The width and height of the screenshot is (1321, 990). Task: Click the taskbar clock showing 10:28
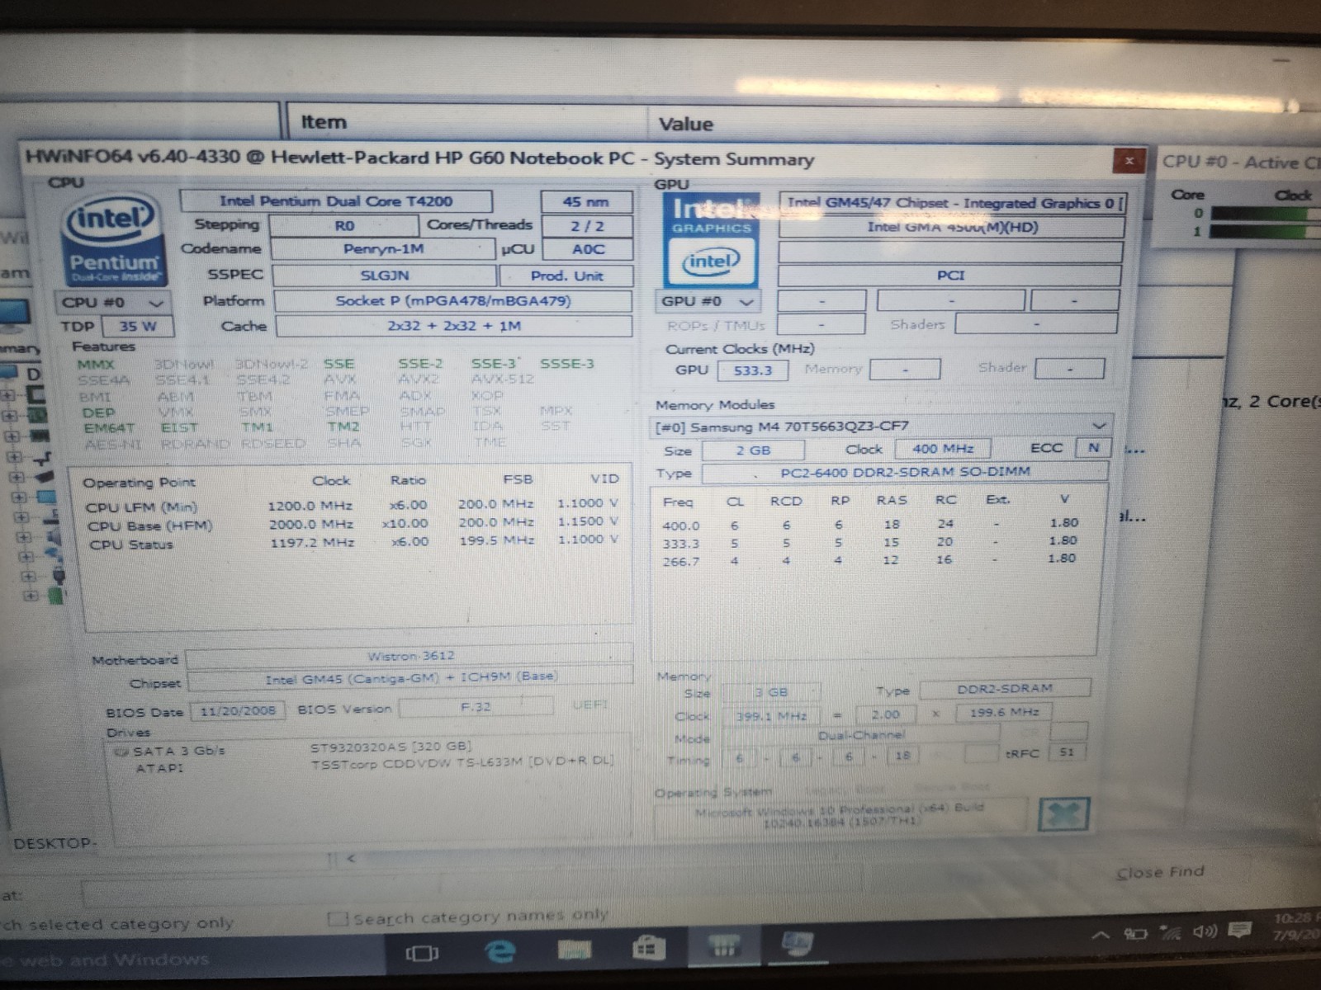click(1296, 927)
